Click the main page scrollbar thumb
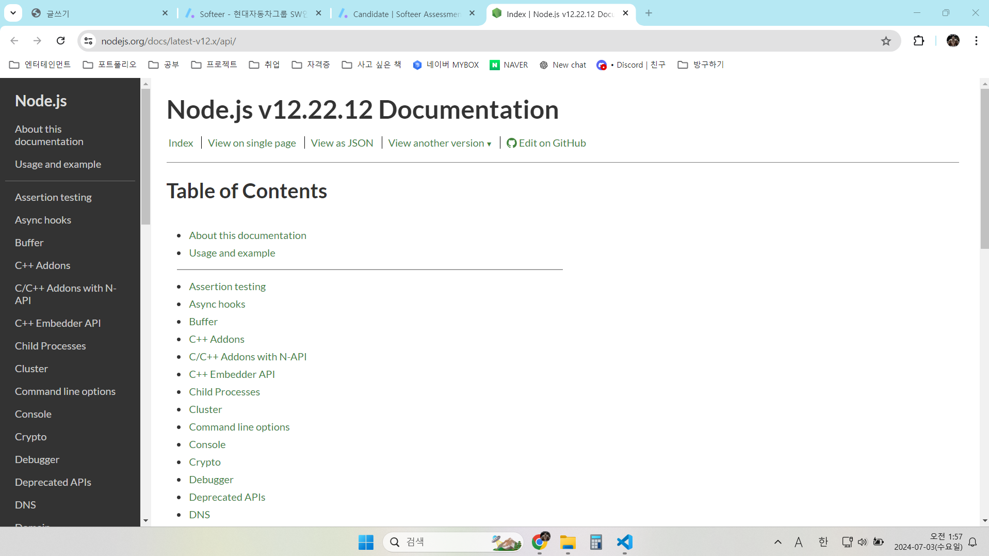The width and height of the screenshot is (989, 556). [984, 169]
